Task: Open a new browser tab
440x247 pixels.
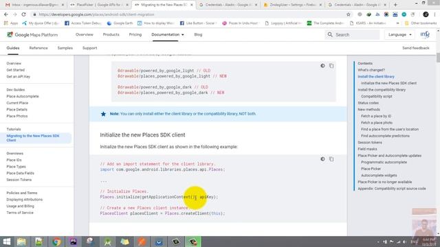Action: point(395,5)
